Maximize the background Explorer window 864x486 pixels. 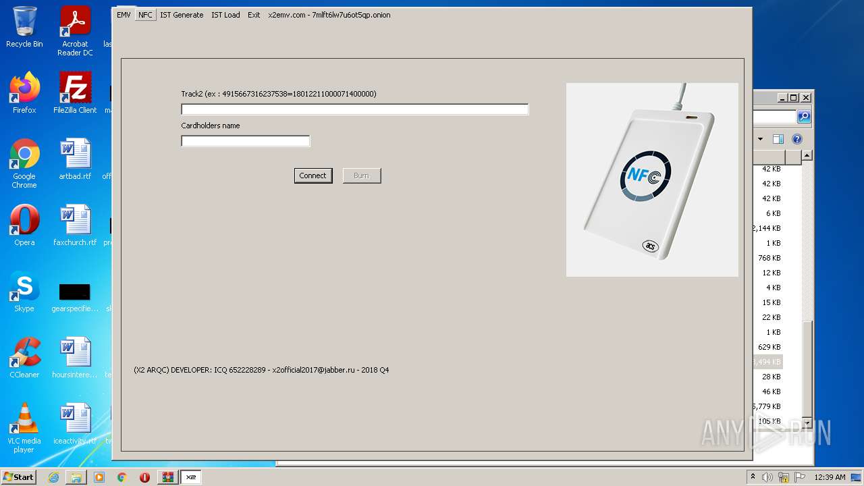click(x=794, y=97)
